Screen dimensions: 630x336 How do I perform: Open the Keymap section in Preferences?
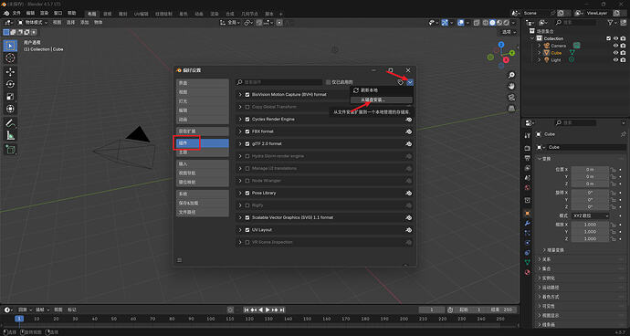click(x=203, y=182)
